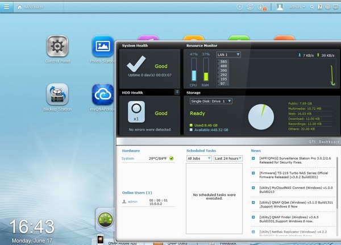Expand the TS-219 Turbo NAS firmware news

253,173
